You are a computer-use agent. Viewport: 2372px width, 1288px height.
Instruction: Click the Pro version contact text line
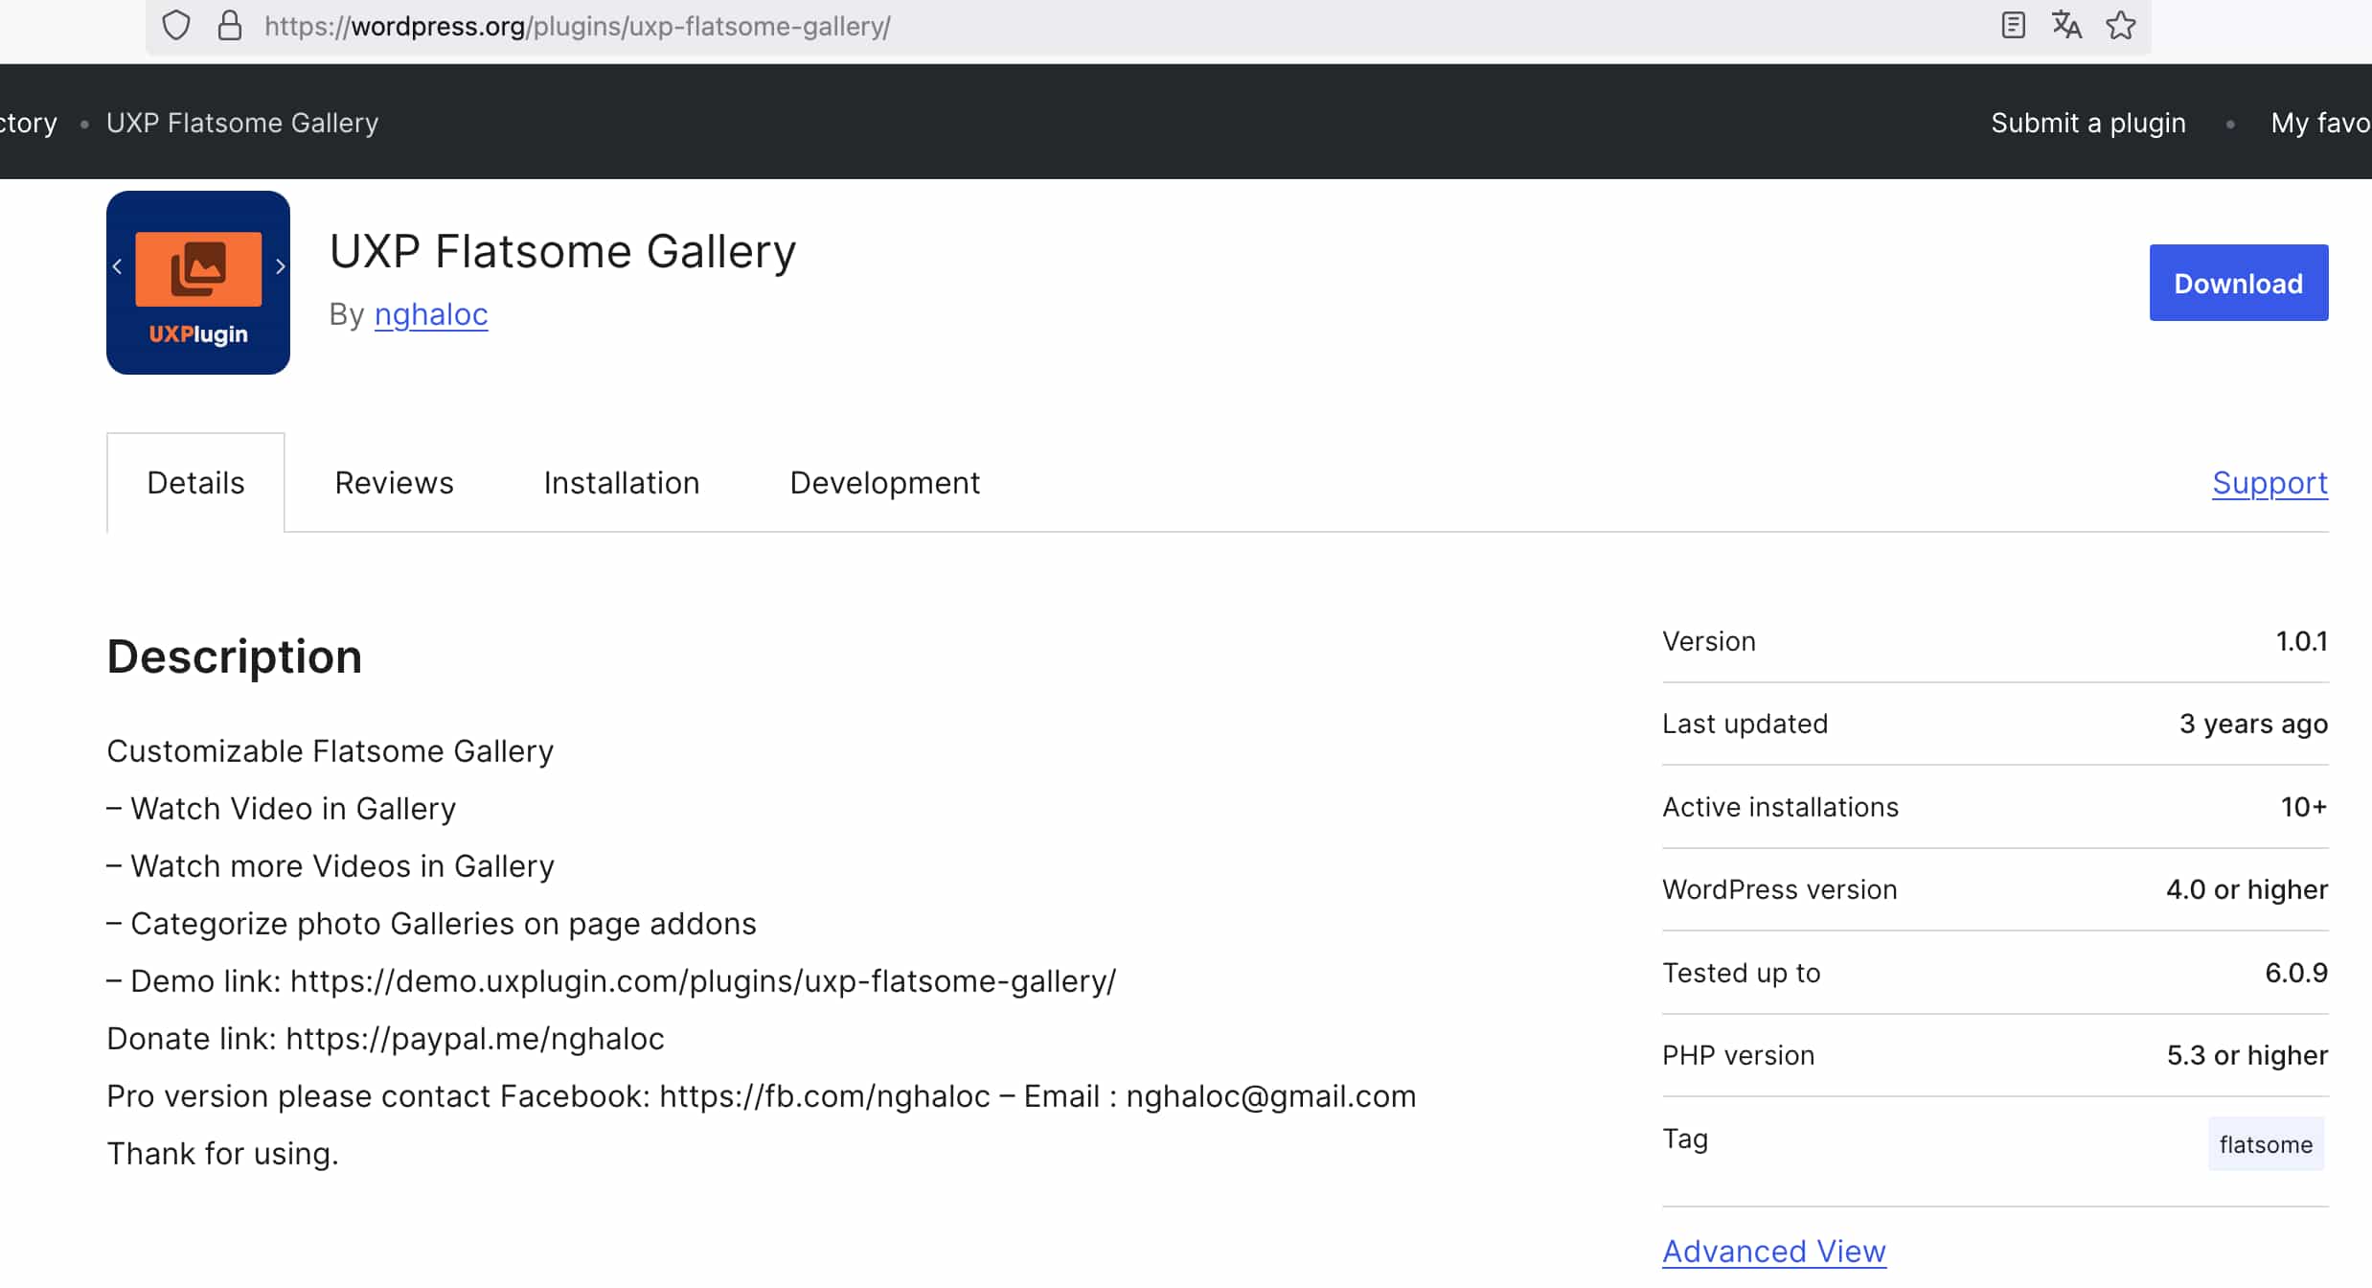click(x=762, y=1096)
